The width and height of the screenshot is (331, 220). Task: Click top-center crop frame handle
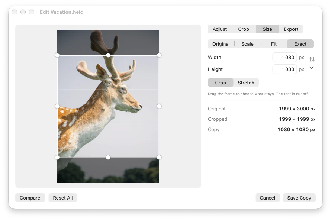pos(108,55)
